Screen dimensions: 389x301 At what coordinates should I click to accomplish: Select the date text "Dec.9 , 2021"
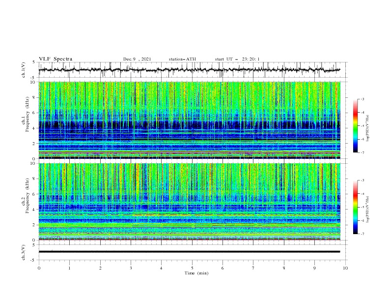[x=137, y=59]
